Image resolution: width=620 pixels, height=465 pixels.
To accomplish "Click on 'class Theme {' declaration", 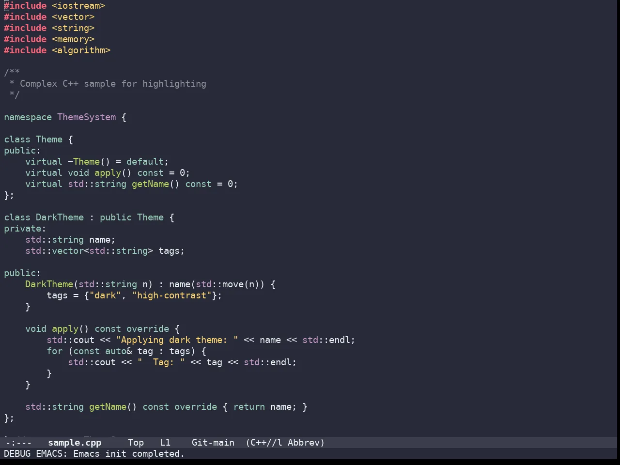I will (39, 139).
